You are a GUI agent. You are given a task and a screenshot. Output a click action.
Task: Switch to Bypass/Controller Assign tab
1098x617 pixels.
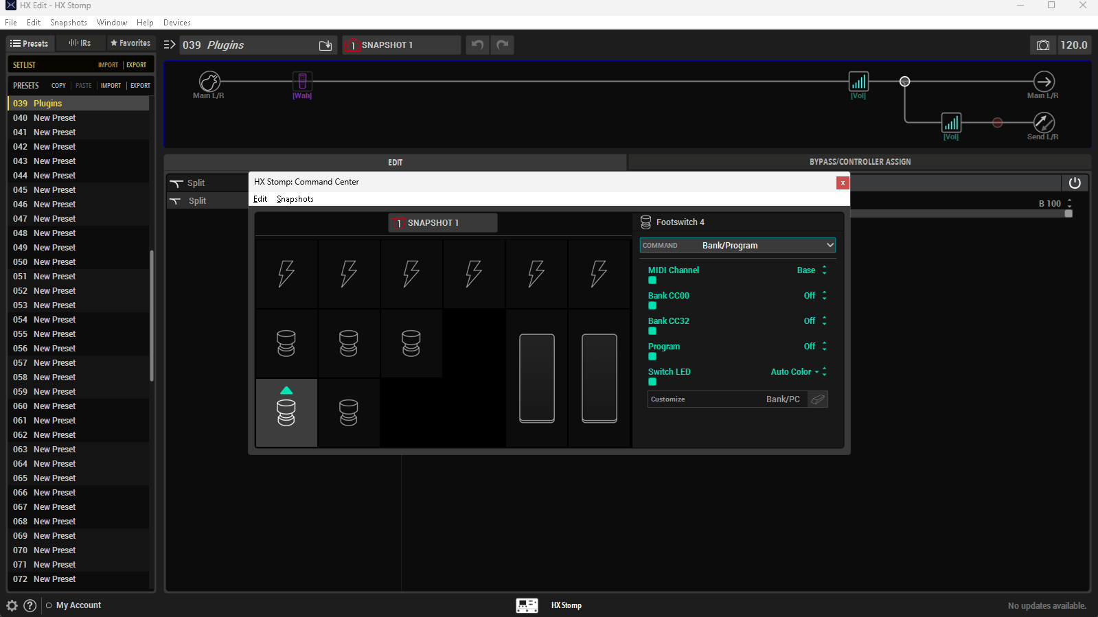tap(860, 162)
